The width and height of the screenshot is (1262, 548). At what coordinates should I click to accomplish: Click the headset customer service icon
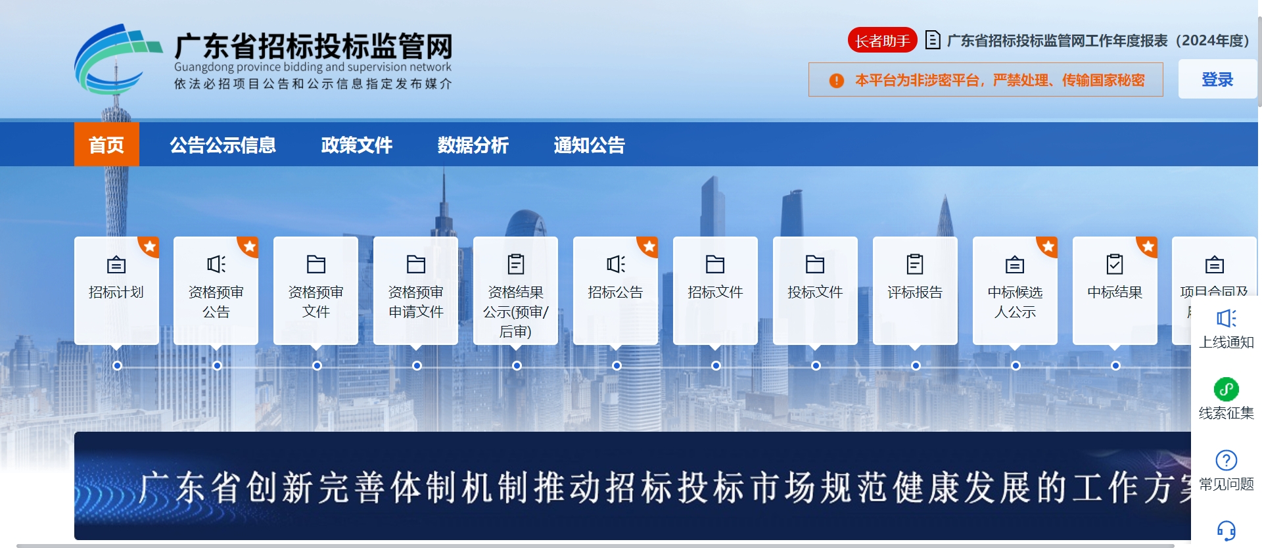[x=1226, y=530]
